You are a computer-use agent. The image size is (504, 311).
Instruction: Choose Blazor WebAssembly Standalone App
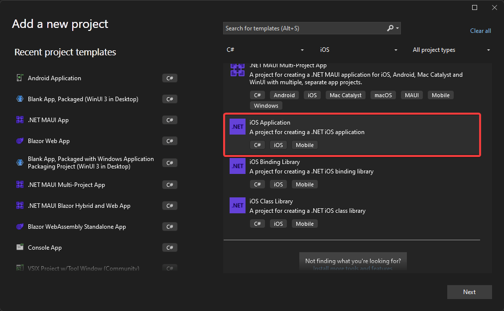[97, 226]
